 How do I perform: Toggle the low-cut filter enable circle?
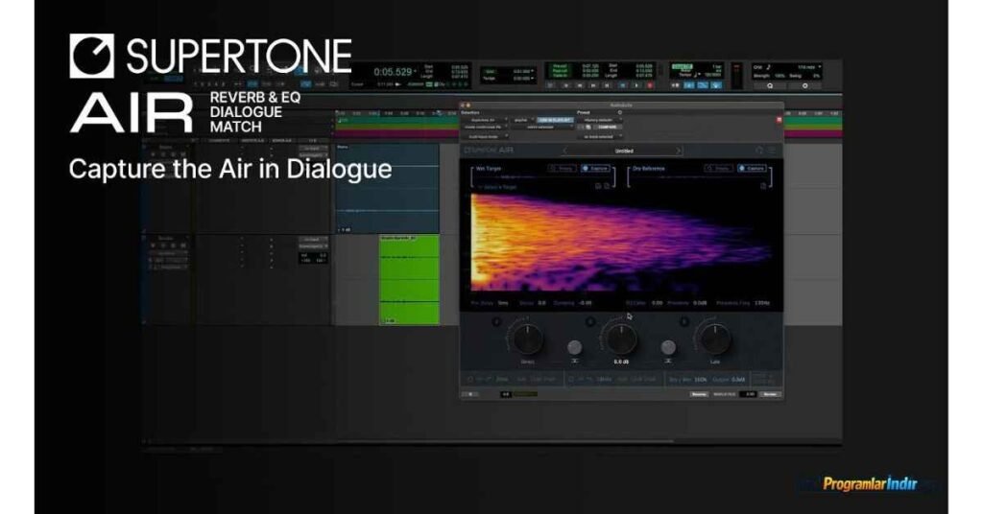point(470,380)
